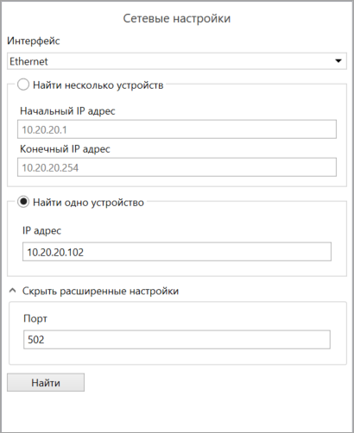Click the 'Найти несколько устройств' label text
354x433 pixels.
(x=98, y=85)
